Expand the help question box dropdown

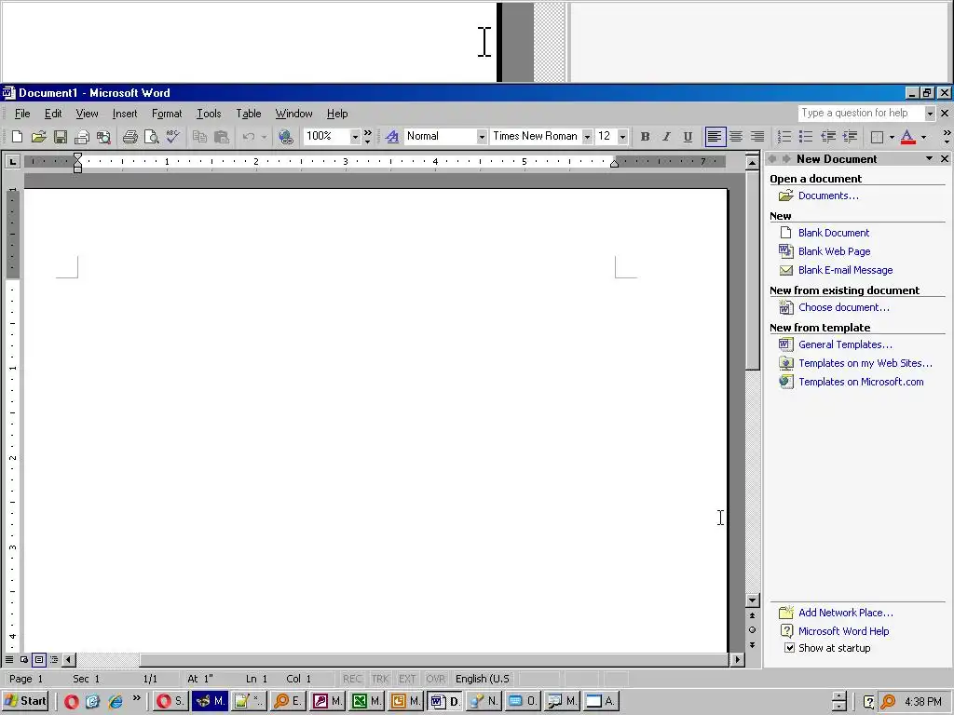[930, 113]
